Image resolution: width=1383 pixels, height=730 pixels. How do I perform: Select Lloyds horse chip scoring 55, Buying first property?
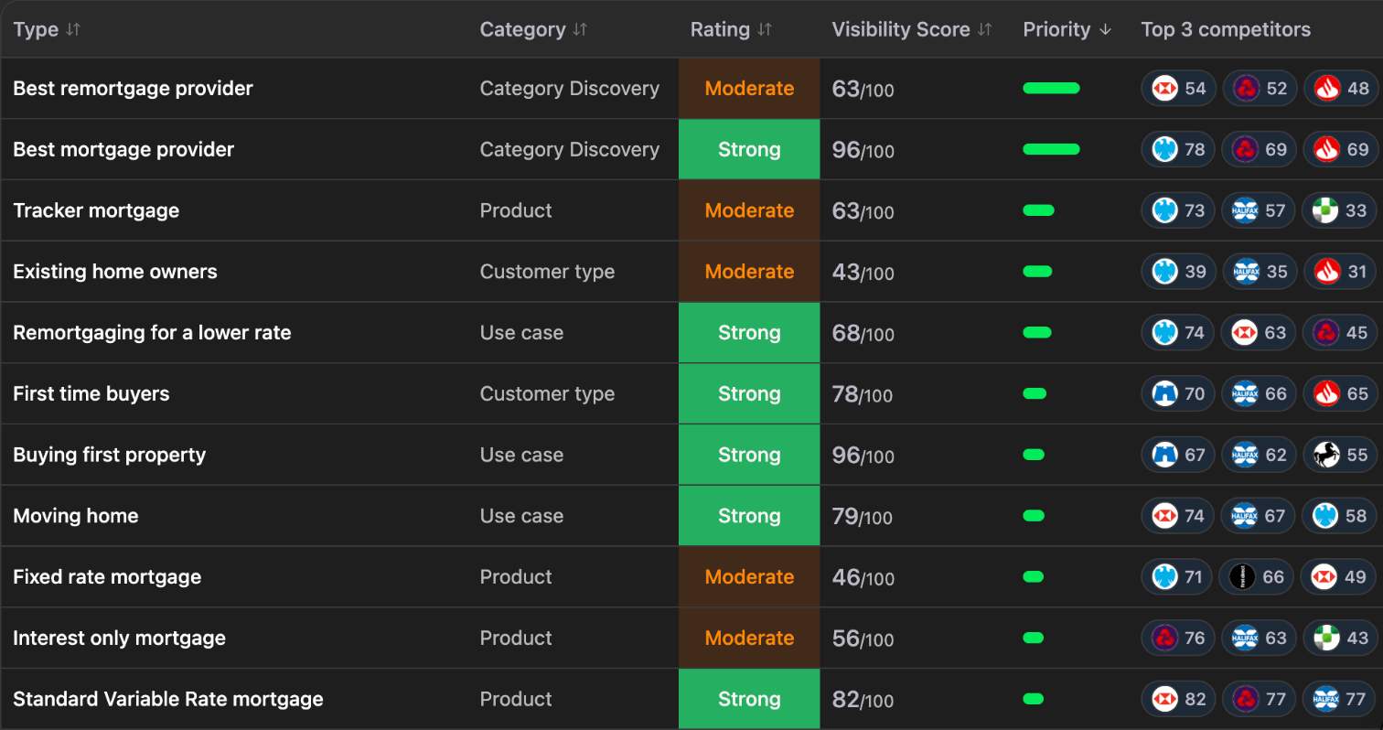click(x=1341, y=456)
